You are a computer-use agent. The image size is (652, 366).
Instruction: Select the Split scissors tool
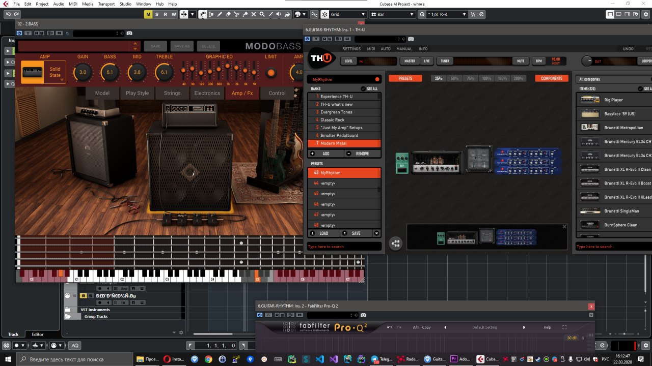(x=236, y=14)
